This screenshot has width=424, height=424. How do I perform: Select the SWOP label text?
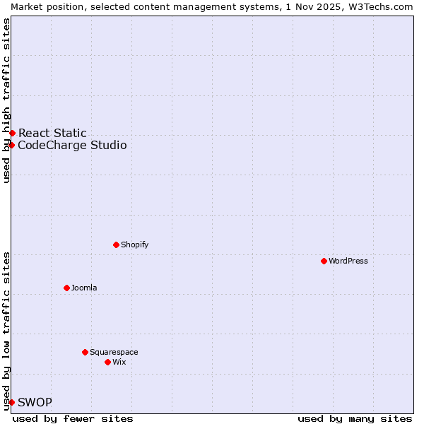point(35,402)
